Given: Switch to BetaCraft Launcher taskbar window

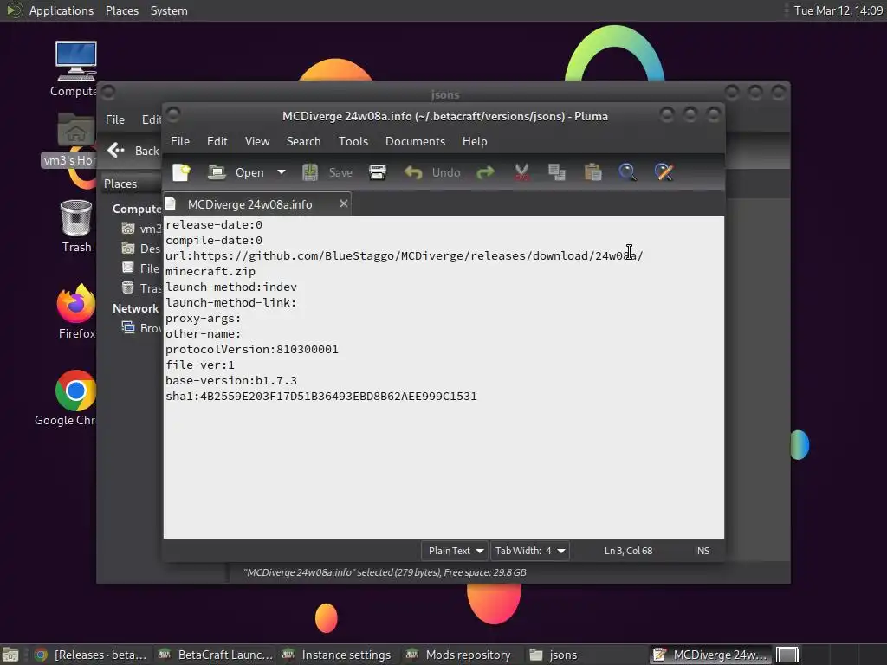Looking at the screenshot, I should tap(215, 655).
